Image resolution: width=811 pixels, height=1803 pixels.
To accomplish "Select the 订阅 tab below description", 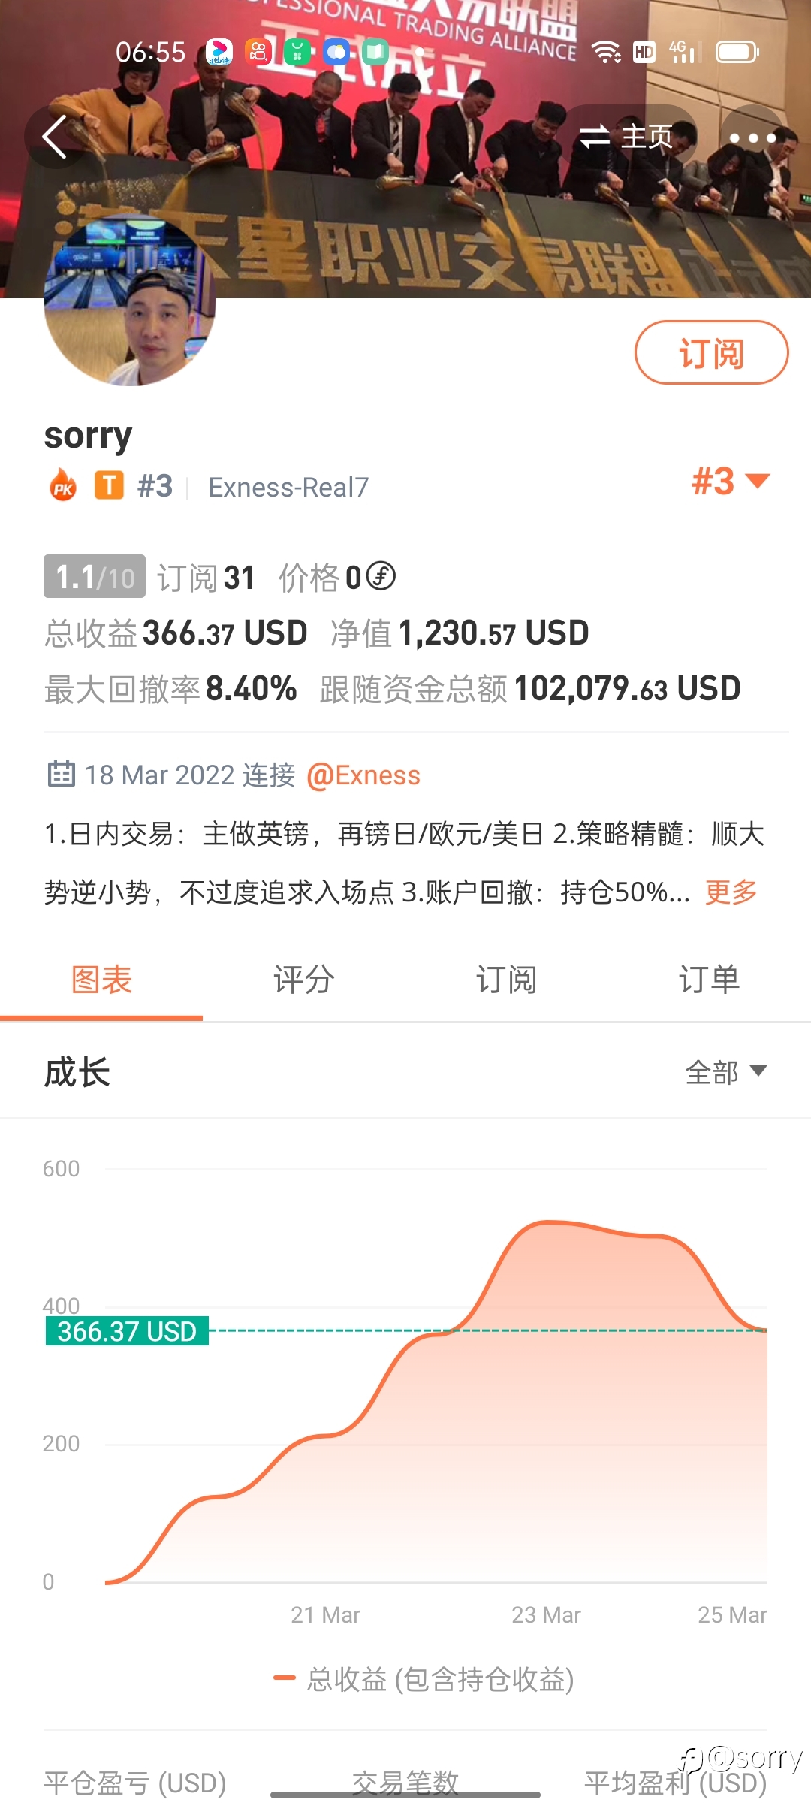I will (507, 980).
